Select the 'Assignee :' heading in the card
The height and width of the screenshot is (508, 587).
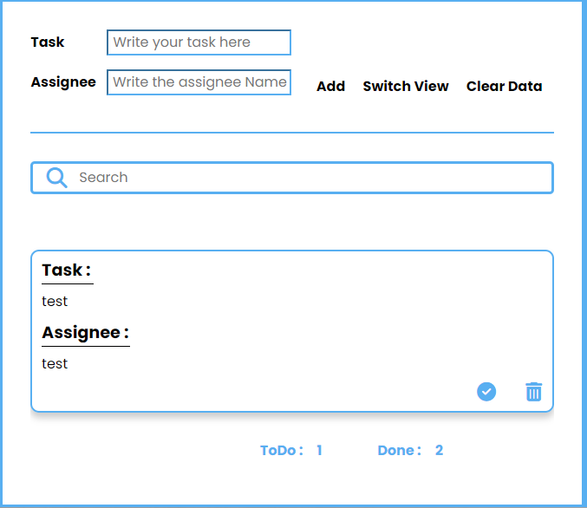coord(85,333)
